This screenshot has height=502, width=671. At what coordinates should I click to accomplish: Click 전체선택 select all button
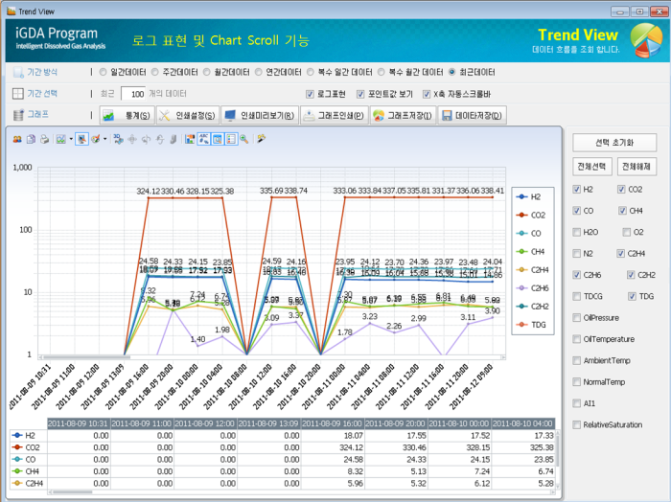592,167
